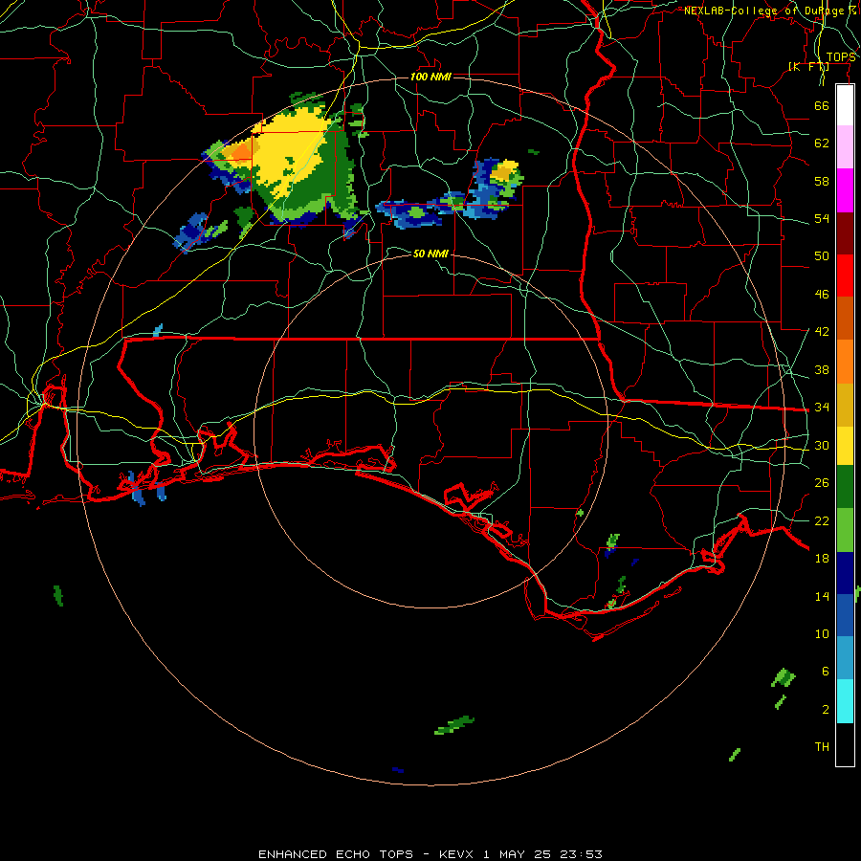This screenshot has width=861, height=861.
Task: Click the legend value 42
Action: pos(822,332)
